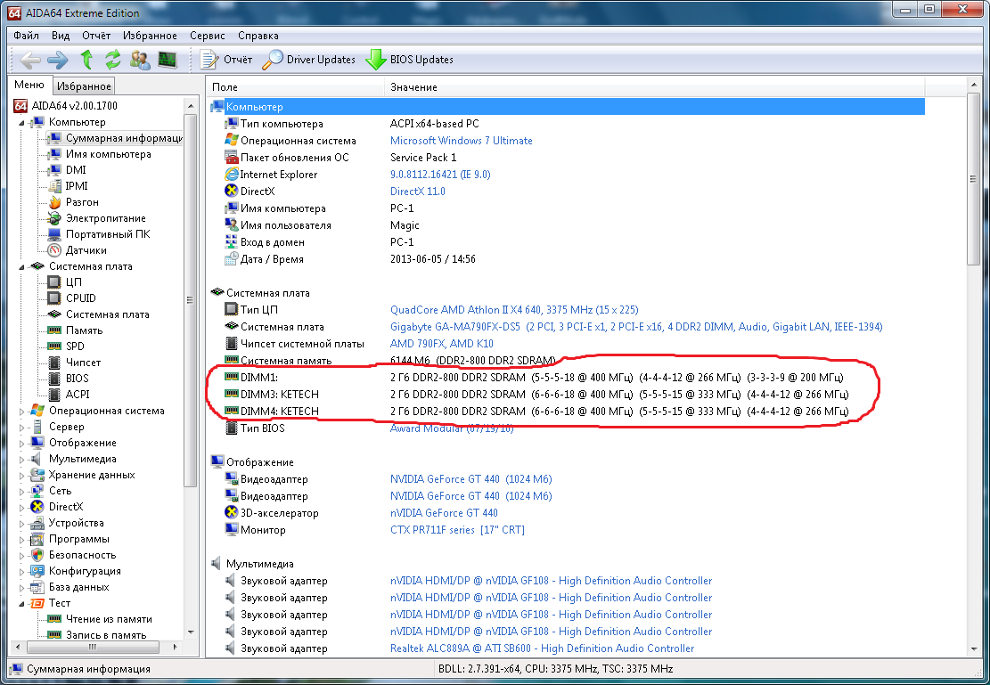Open the Справка menu
The width and height of the screenshot is (990, 685).
(x=258, y=36)
